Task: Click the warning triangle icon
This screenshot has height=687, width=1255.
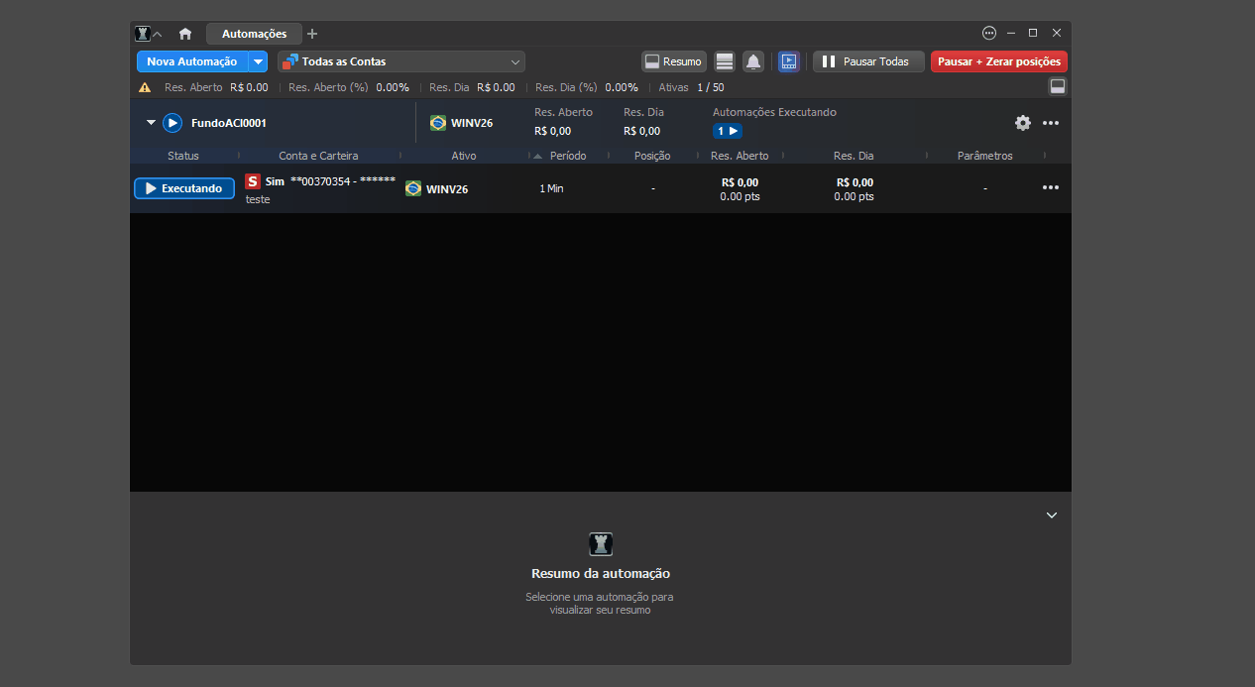Action: click(x=145, y=87)
